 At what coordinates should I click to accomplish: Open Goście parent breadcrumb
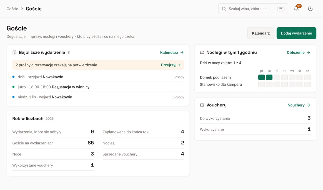click(x=12, y=9)
